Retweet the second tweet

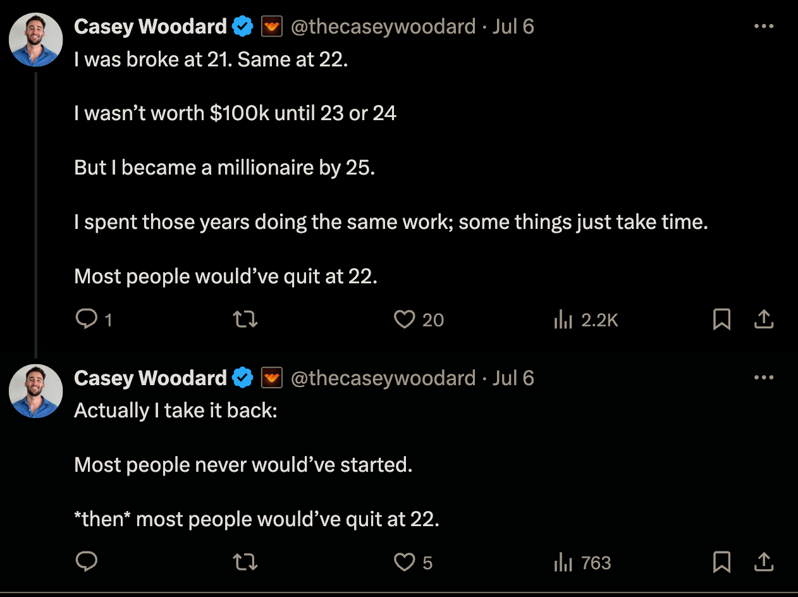pyautogui.click(x=245, y=562)
